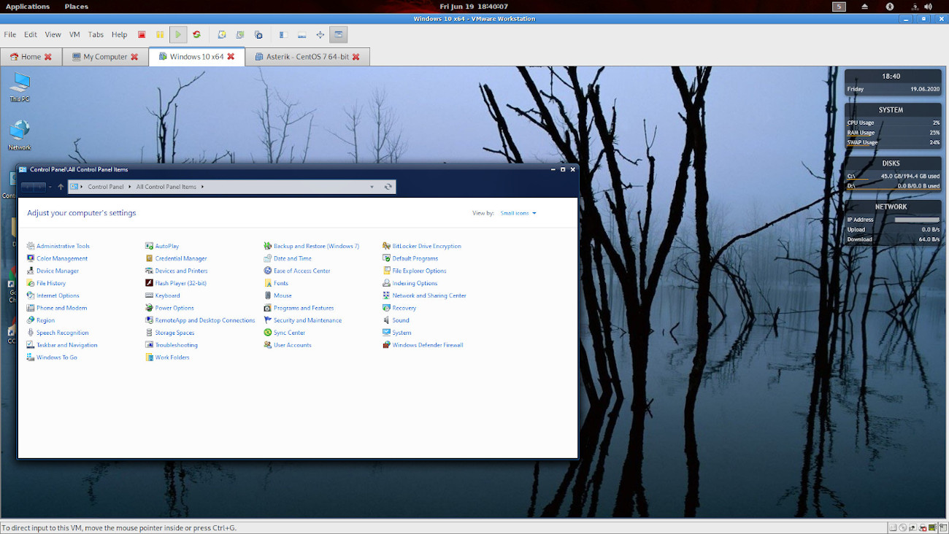Open the address bar history dropdown arrow
Viewport: 949px width, 534px height.
372,187
